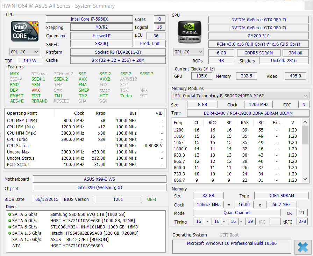This screenshot has height=256, width=313.
Task: Click the PCIe v3.0 x16 bus info field
Action: point(258,44)
